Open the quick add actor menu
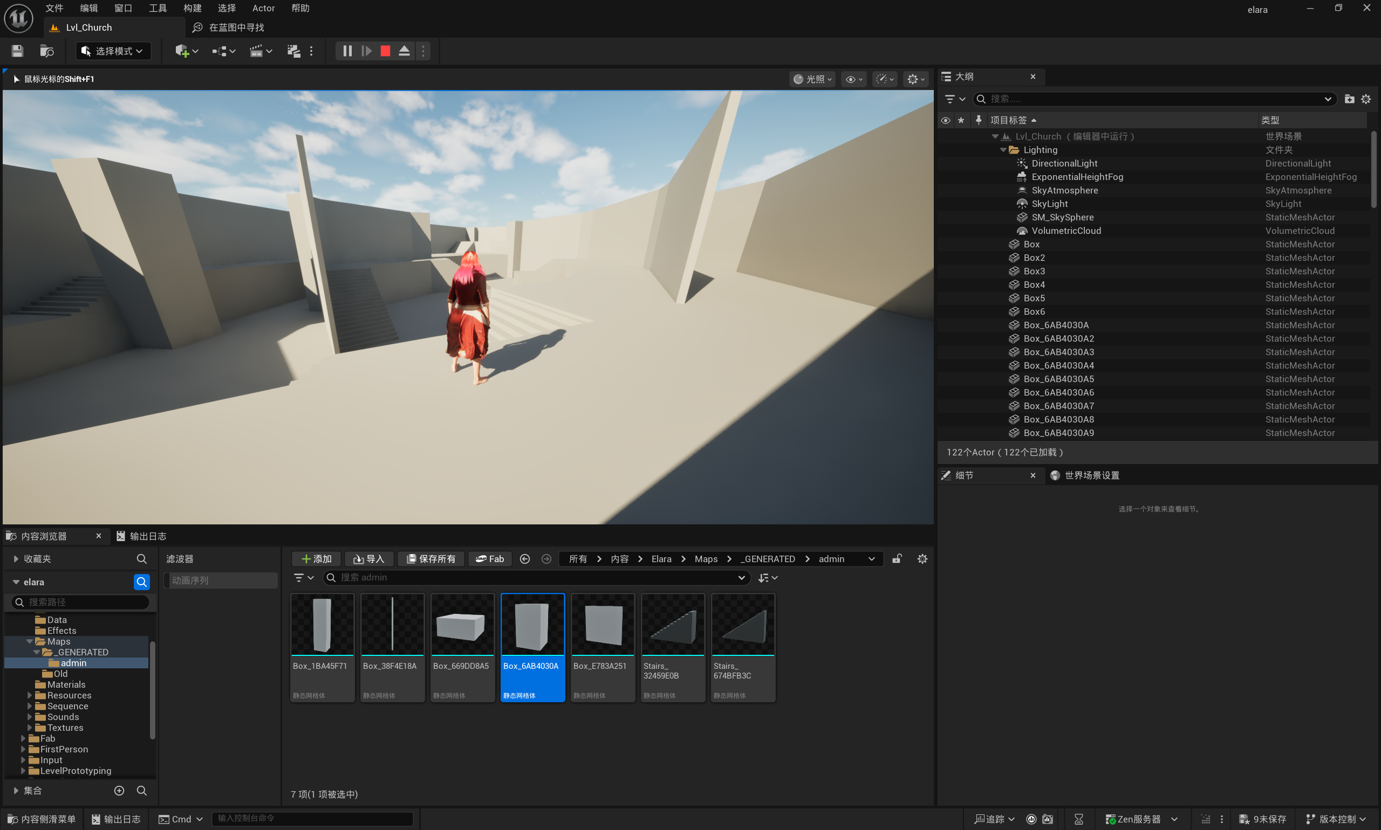The width and height of the screenshot is (1381, 830). click(187, 51)
